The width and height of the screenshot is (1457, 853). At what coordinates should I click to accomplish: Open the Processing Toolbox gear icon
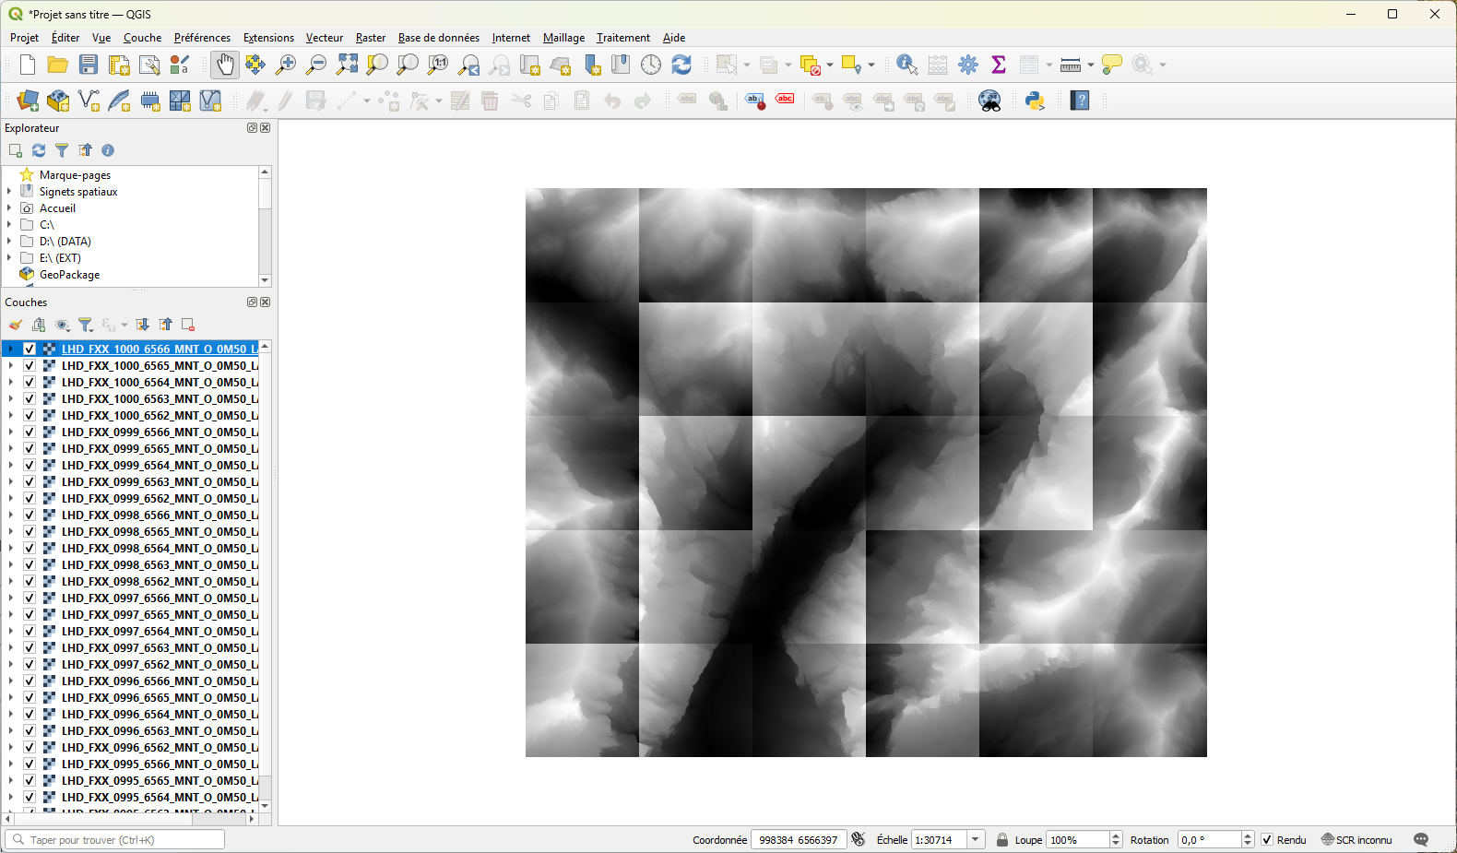tap(968, 65)
